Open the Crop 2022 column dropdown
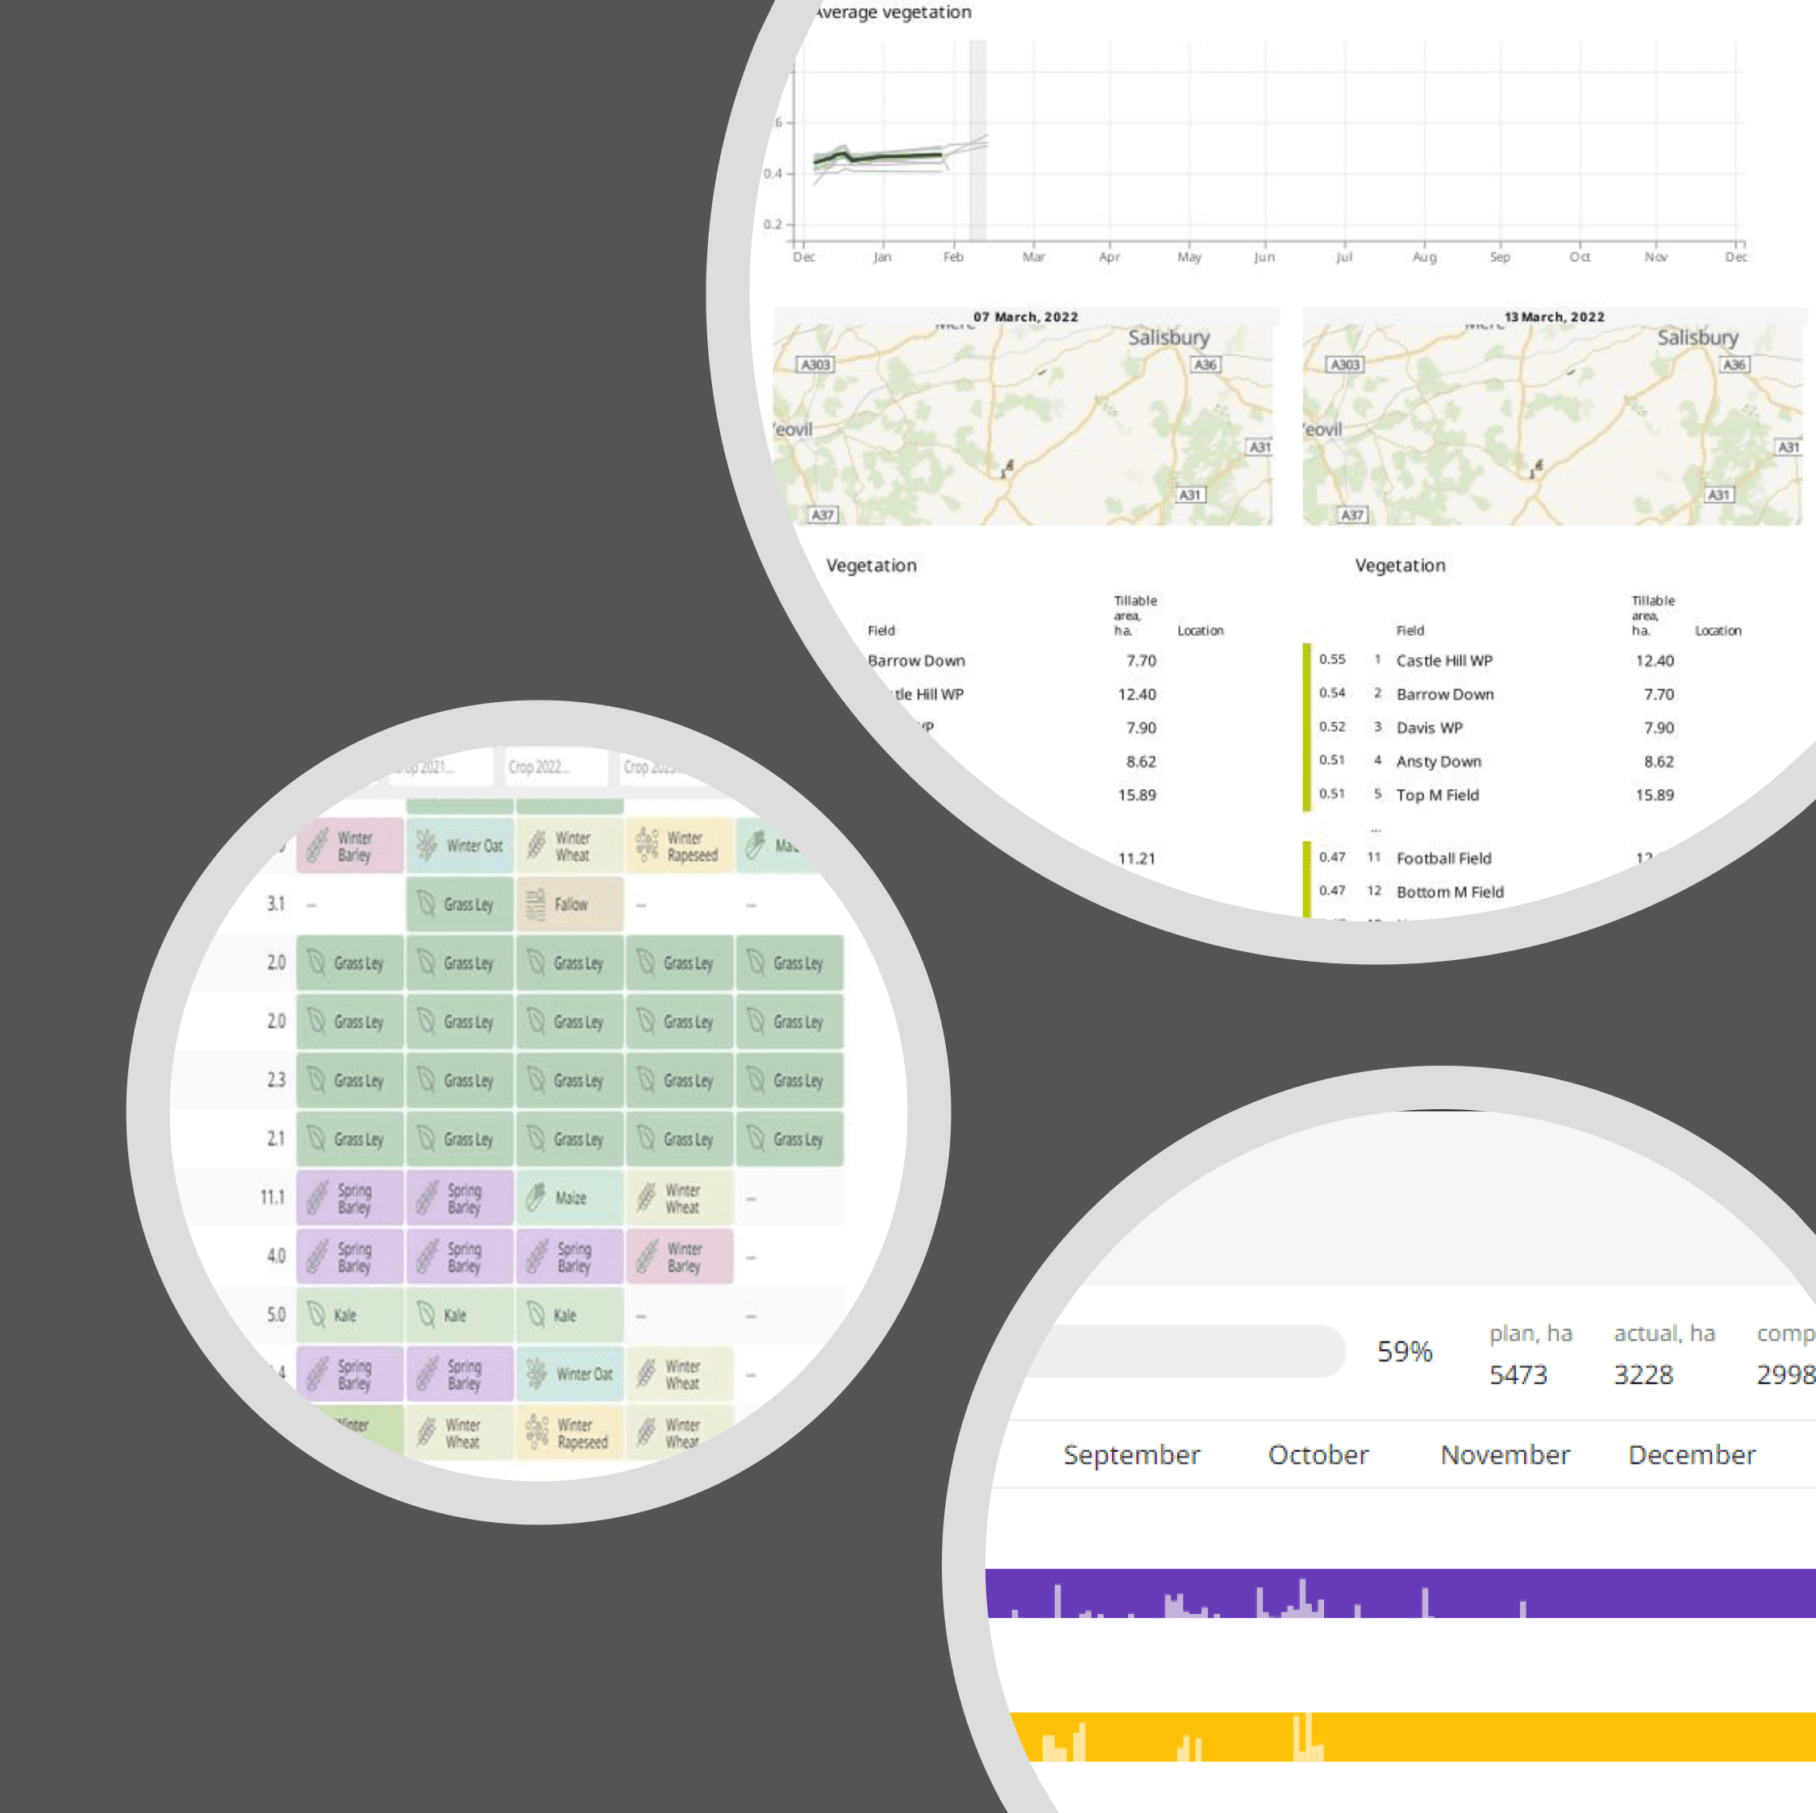This screenshot has height=1813, width=1816. (555, 767)
